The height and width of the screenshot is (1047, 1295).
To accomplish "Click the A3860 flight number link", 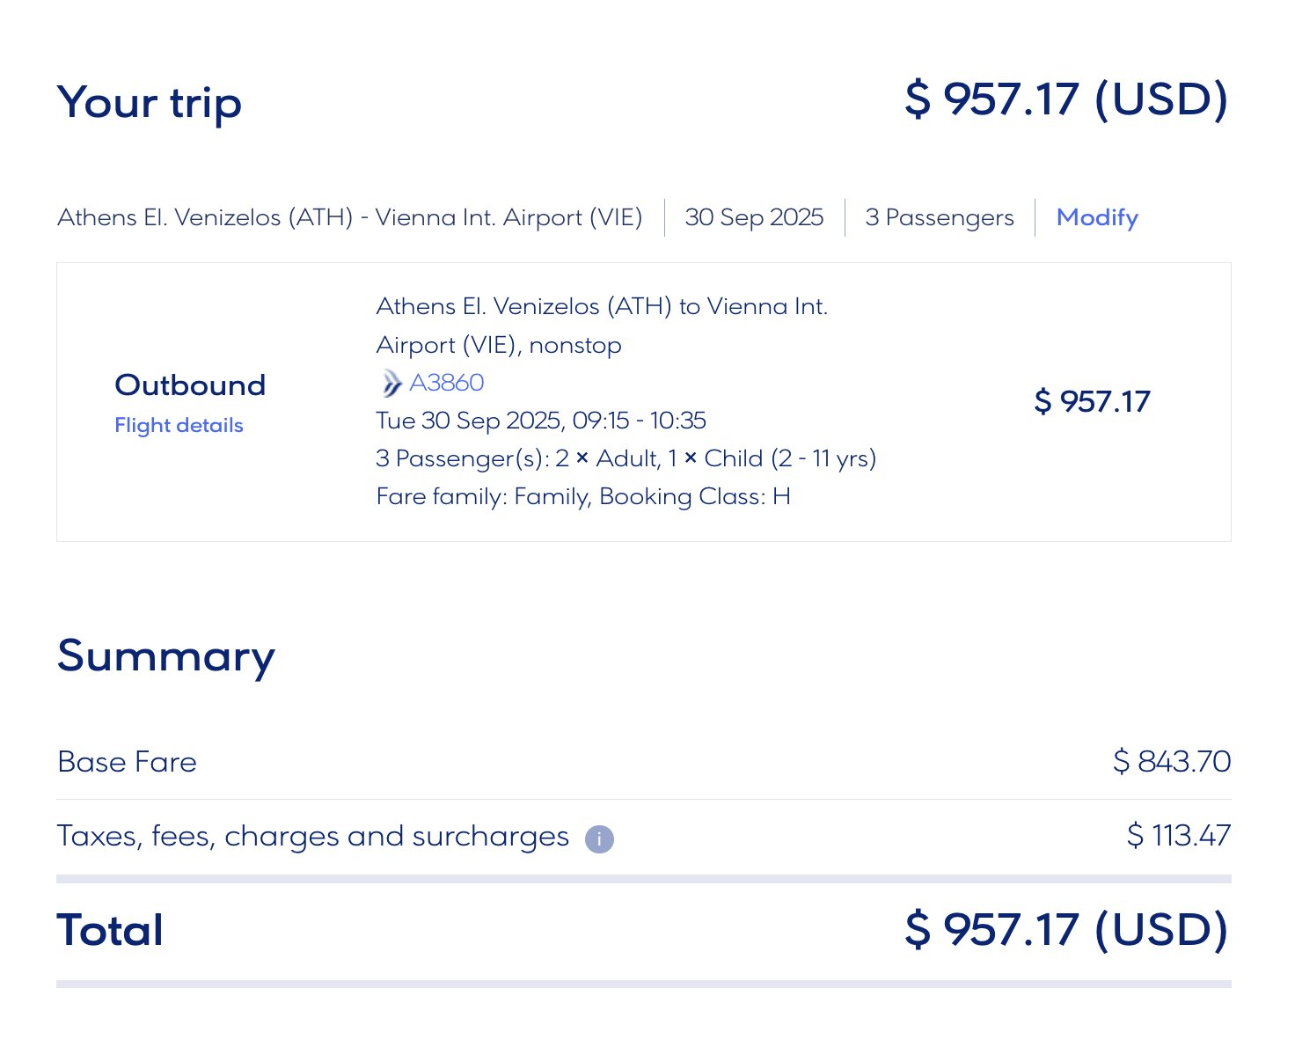I will (x=447, y=383).
